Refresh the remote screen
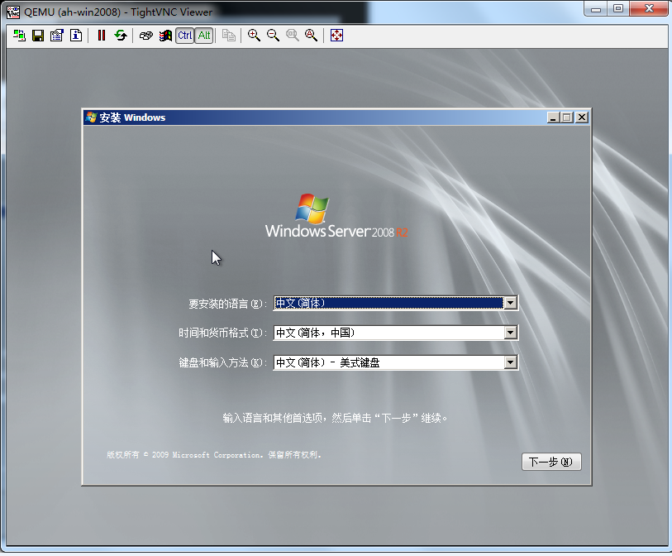The image size is (672, 556). (x=121, y=36)
